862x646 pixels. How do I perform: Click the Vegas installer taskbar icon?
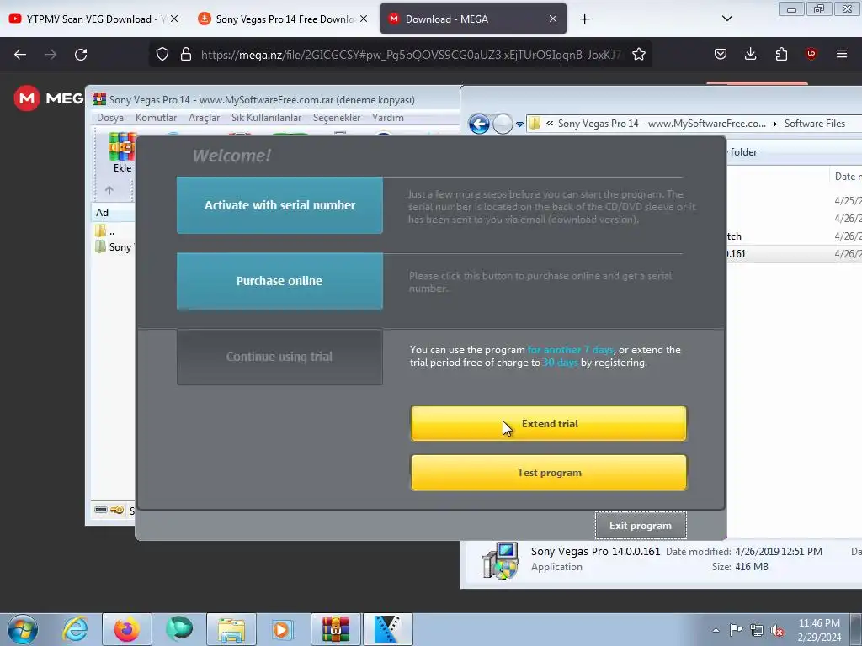click(x=387, y=629)
